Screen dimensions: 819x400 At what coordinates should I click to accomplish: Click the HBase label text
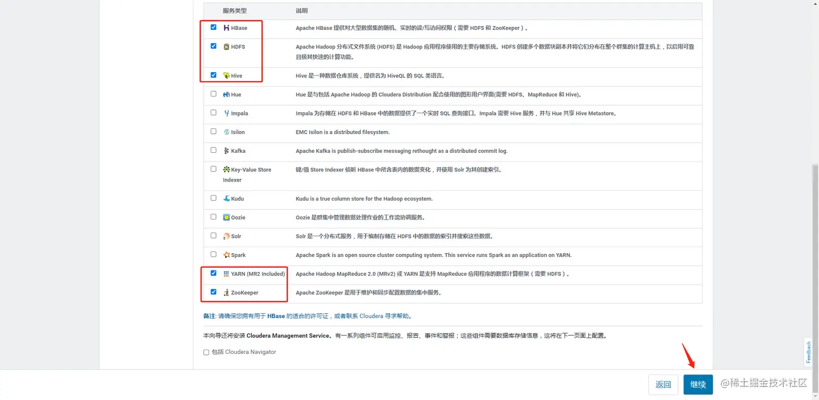[x=239, y=28]
